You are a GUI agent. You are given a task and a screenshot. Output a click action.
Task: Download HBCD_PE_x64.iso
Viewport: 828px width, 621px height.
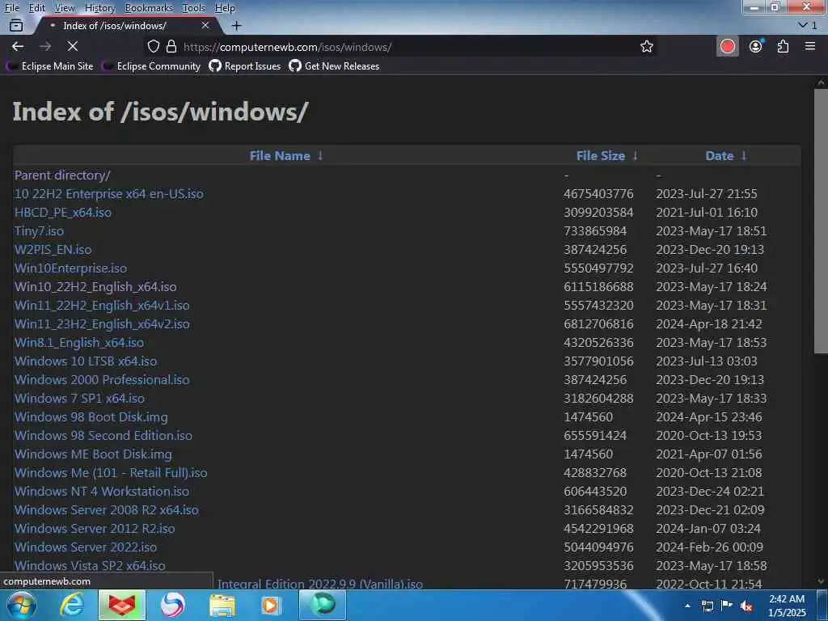tap(63, 213)
